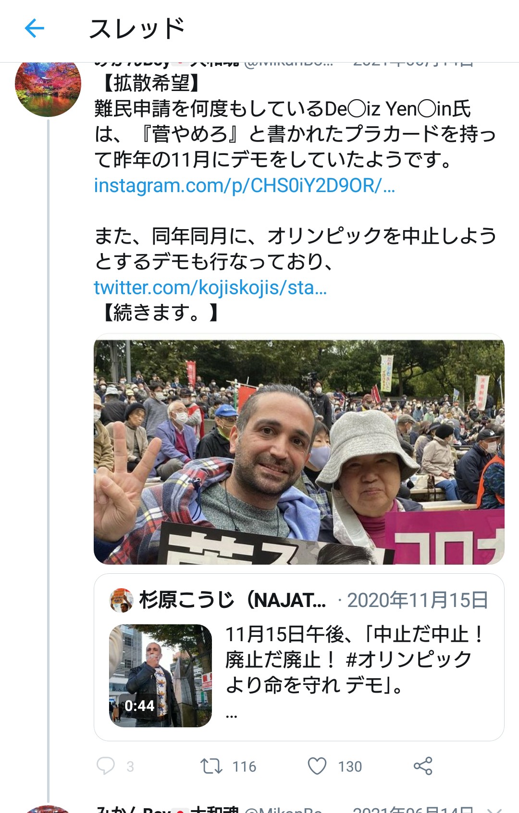Viewport: 519px width, 813px height.
Task: Tap the #オリンピック hashtag in the quoted tweet
Action: click(x=409, y=659)
